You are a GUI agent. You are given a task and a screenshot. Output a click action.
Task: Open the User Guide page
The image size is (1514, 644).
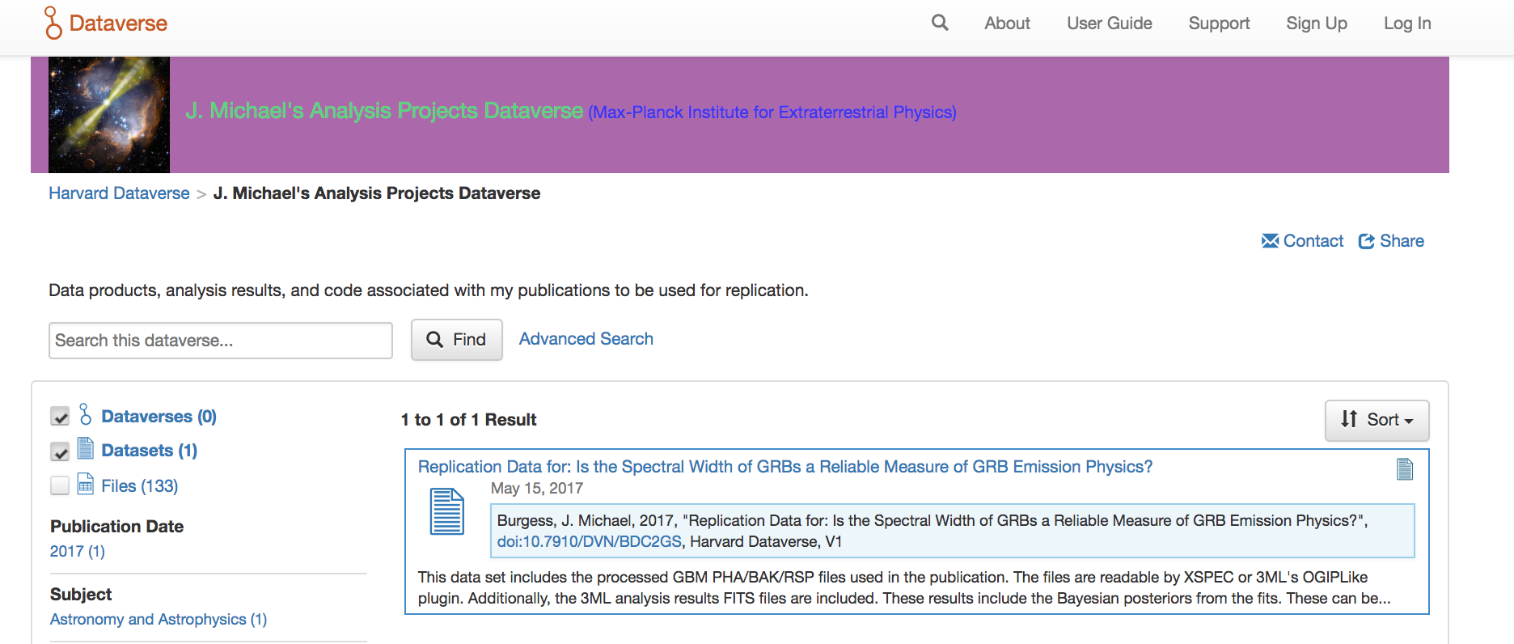pos(1109,23)
